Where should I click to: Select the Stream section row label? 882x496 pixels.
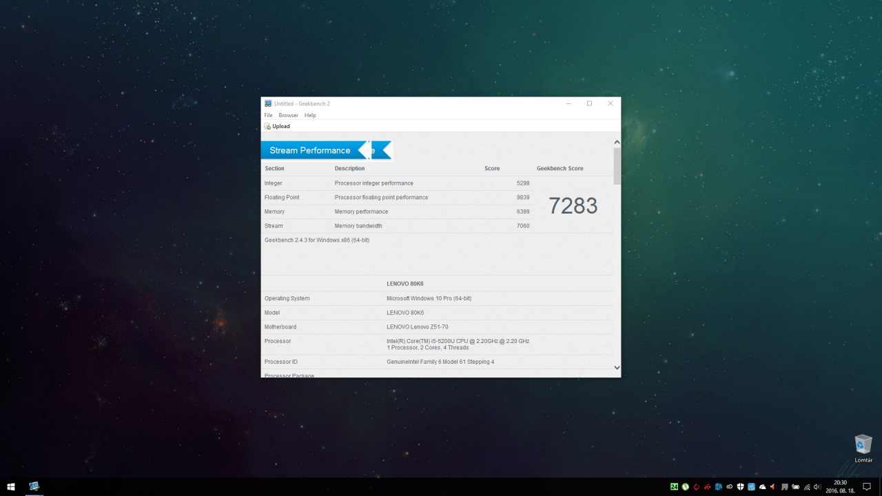(274, 226)
